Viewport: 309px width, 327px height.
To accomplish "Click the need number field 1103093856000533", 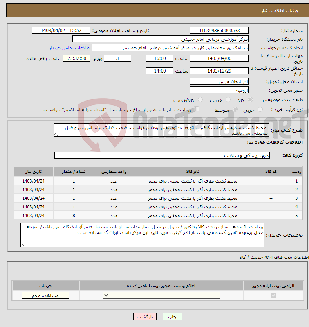I will (x=219, y=31).
